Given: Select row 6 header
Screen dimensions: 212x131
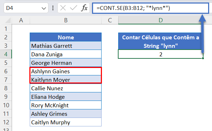Looking at the screenshot, I should tap(6, 71).
